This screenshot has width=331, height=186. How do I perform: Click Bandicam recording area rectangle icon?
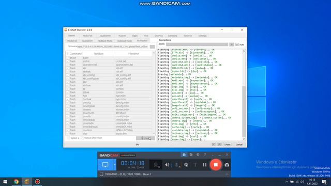tap(101, 174)
